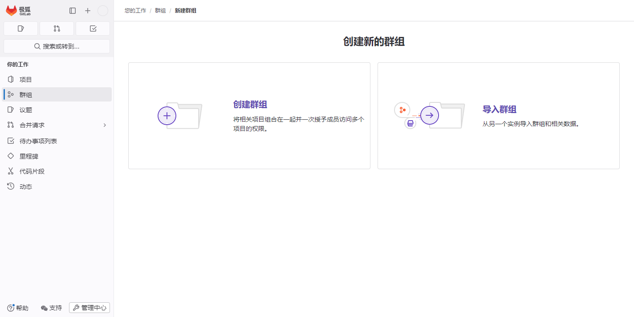Open the to-do list checkmark shortcut icon
Image resolution: width=634 pixels, height=317 pixels.
(x=93, y=28)
